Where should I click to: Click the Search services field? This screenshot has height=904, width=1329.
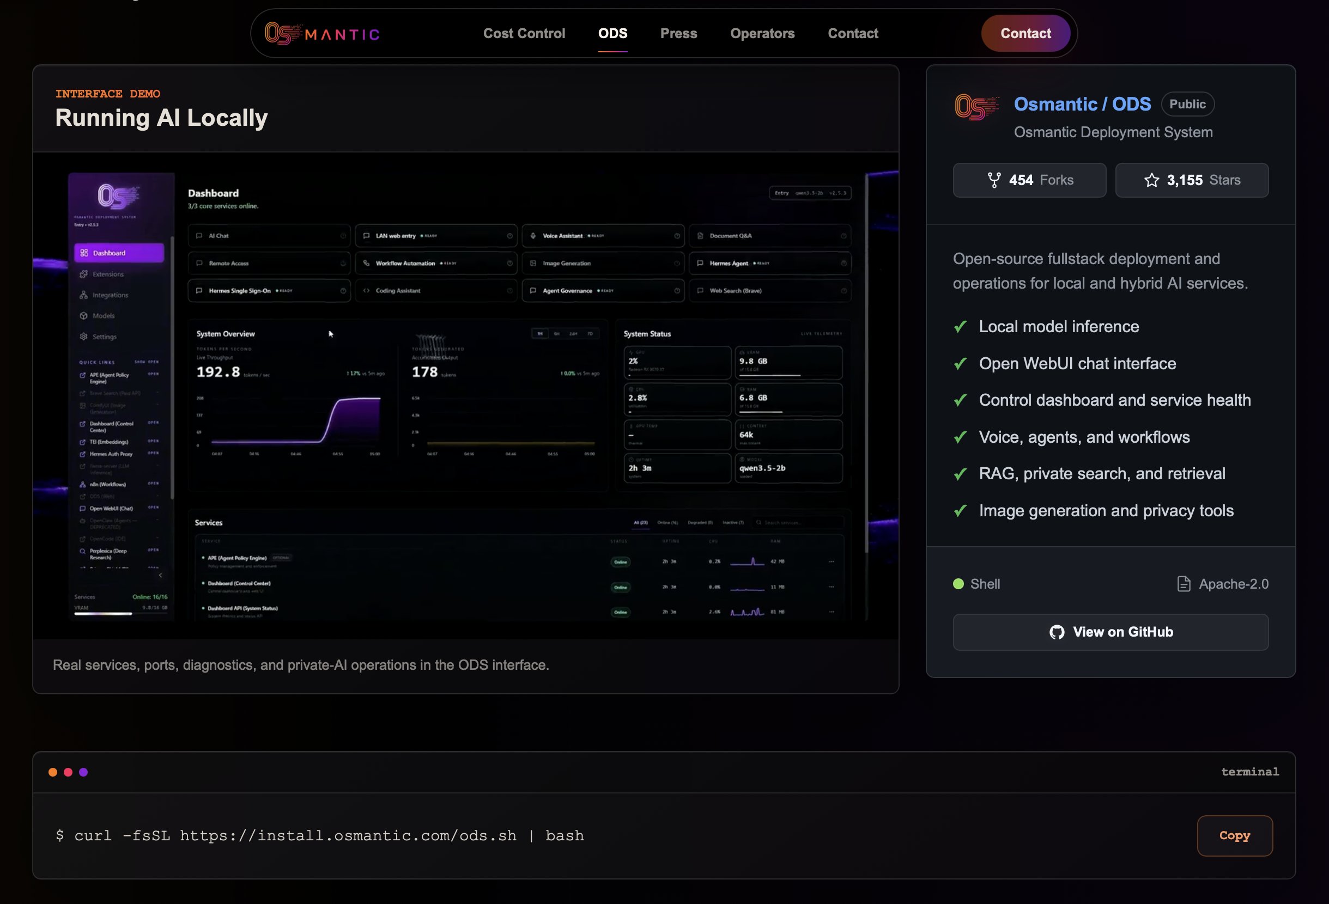click(798, 522)
